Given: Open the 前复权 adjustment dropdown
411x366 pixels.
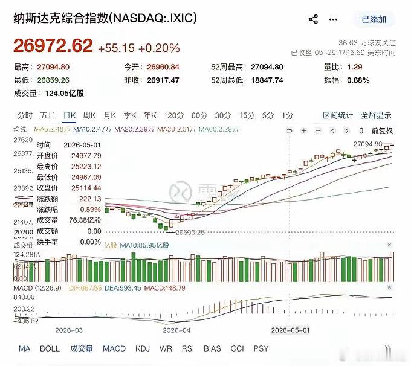Looking at the screenshot, I should (382, 130).
